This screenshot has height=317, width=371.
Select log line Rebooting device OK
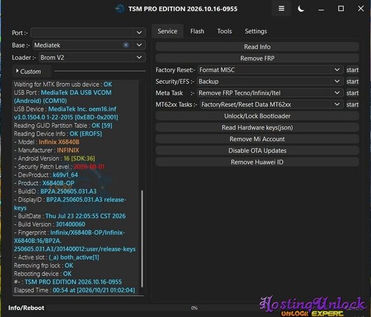(43, 274)
